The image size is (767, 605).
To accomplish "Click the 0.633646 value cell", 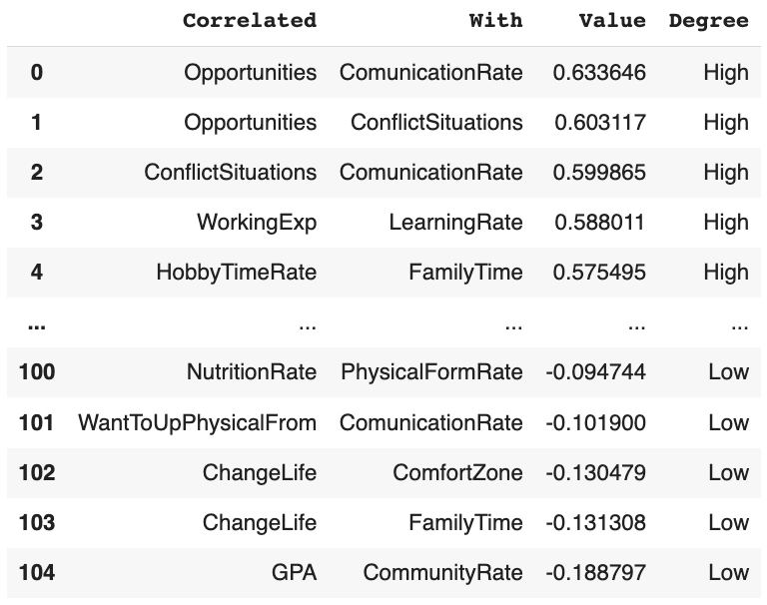I will pyautogui.click(x=599, y=72).
